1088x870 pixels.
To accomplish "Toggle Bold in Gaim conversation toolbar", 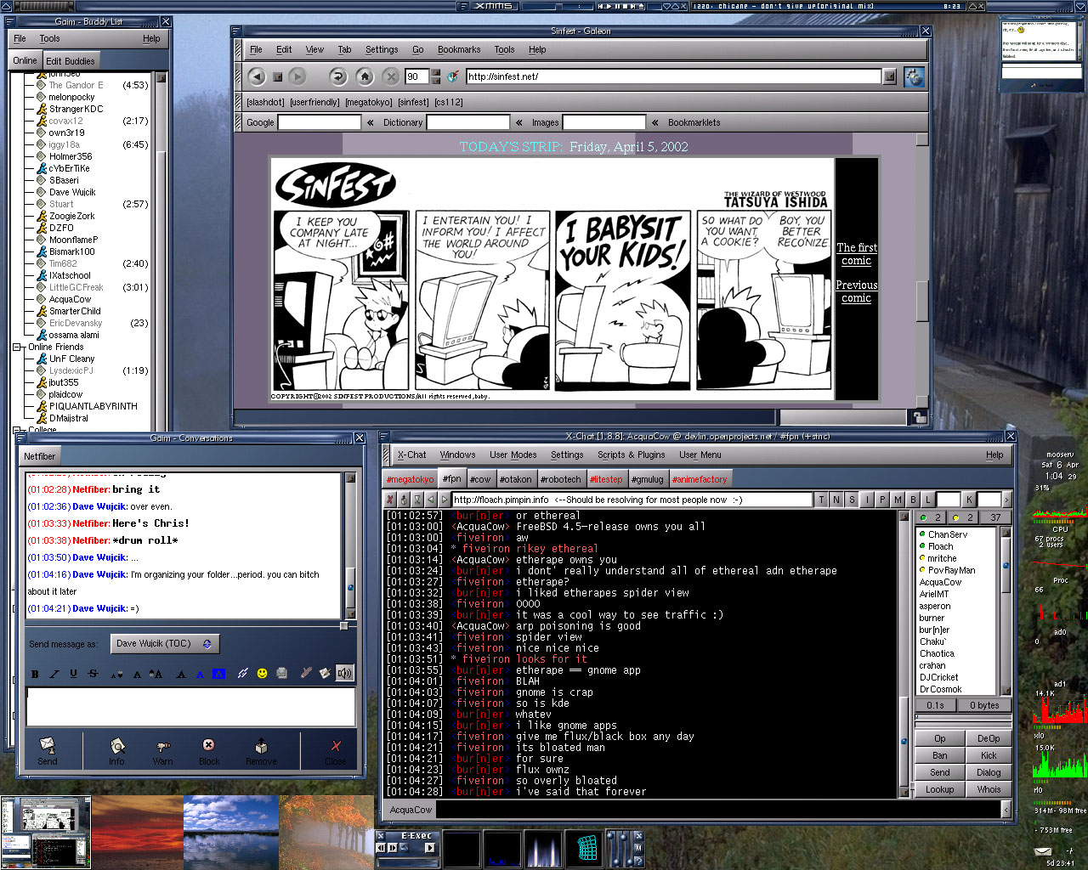I will (35, 674).
